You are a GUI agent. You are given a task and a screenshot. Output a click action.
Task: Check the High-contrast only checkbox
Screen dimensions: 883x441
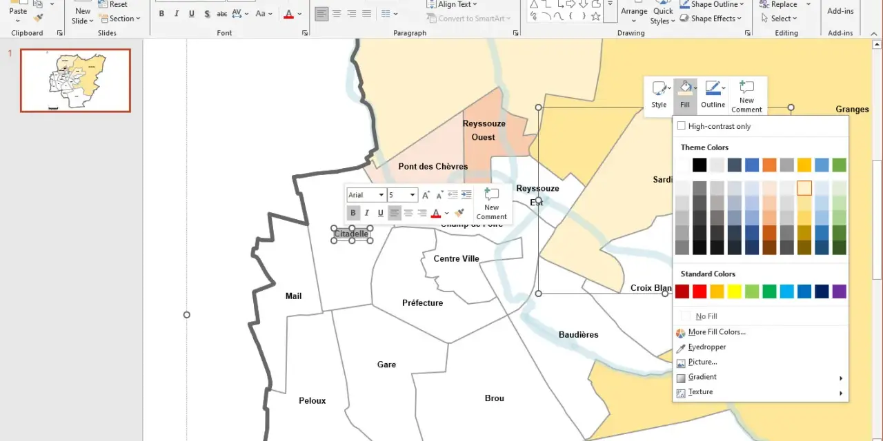pos(682,126)
